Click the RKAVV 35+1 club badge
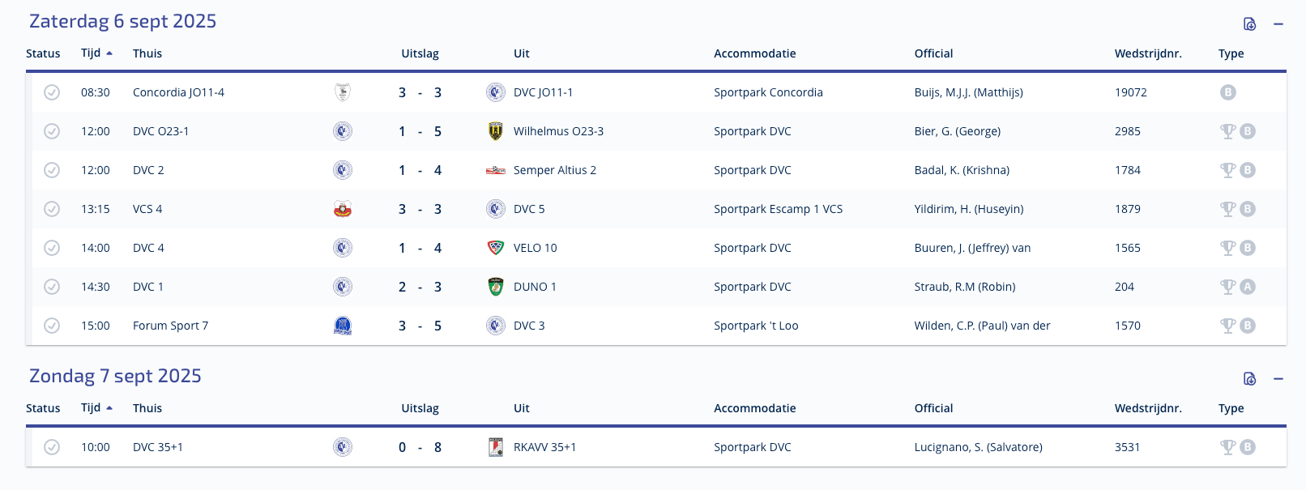Viewport: 1306px width, 490px height. [496, 447]
